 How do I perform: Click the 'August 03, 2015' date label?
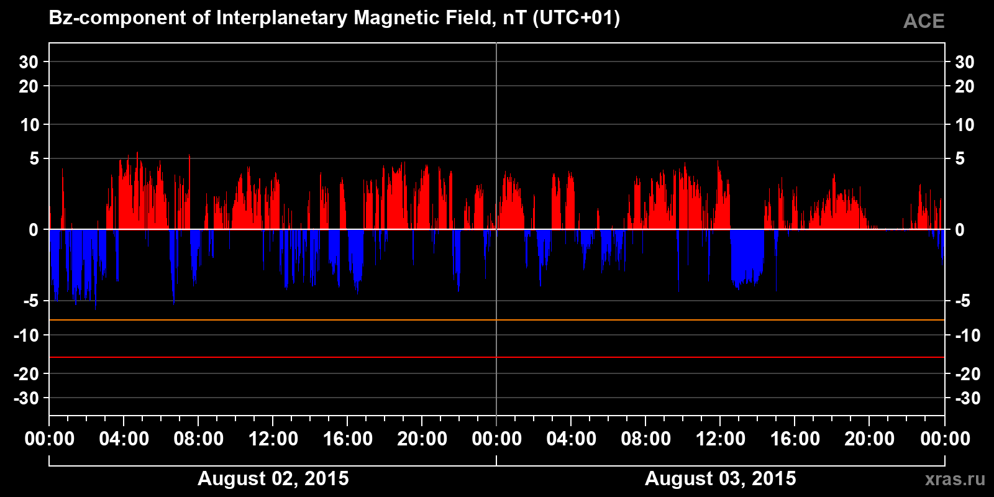(x=721, y=479)
